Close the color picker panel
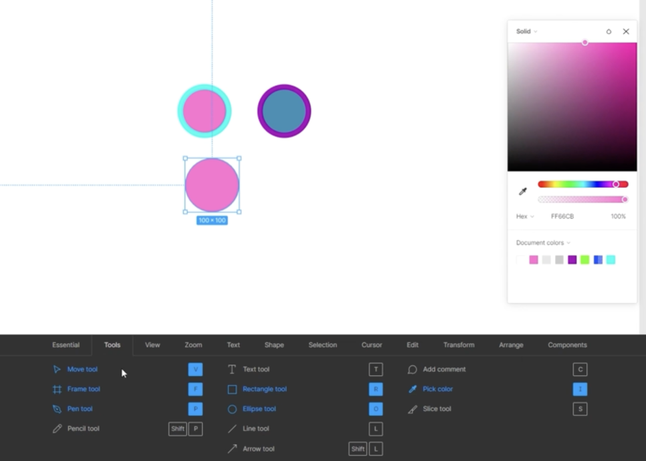Image resolution: width=646 pixels, height=461 pixels. point(626,31)
